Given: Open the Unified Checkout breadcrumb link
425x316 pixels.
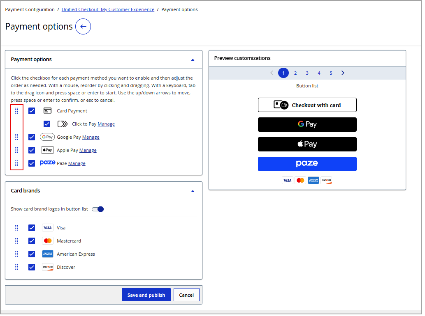Looking at the screenshot, I should [109, 10].
